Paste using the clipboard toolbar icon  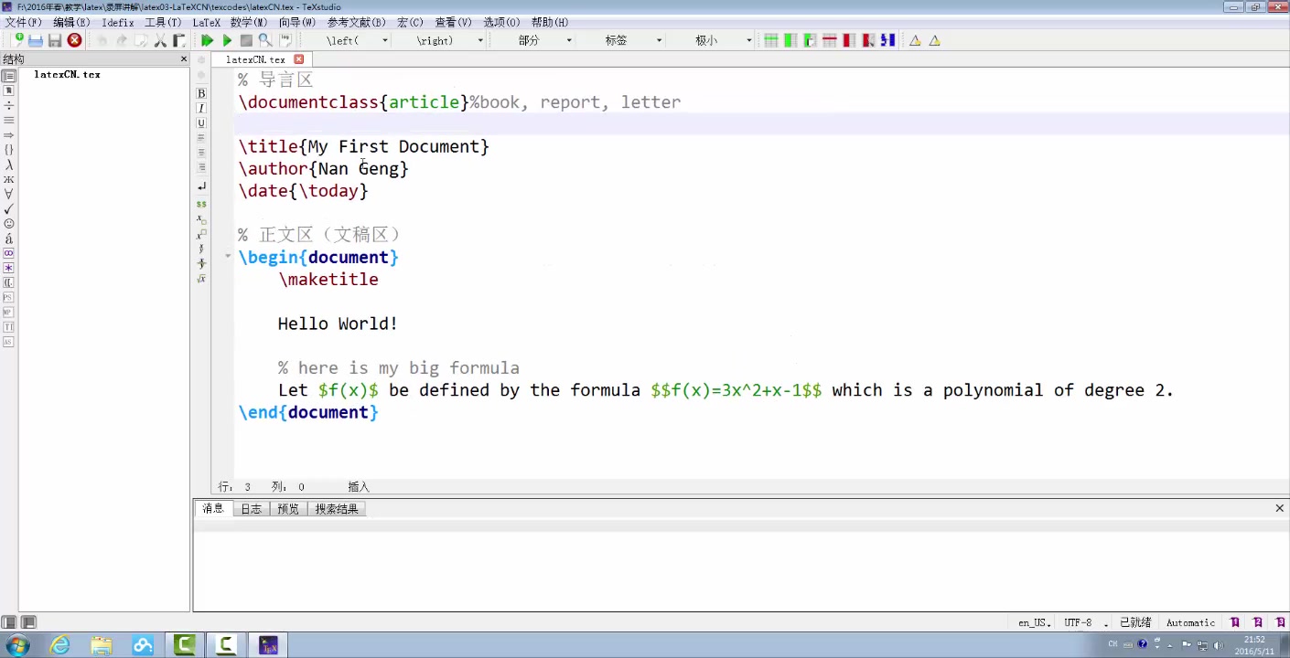pos(179,40)
